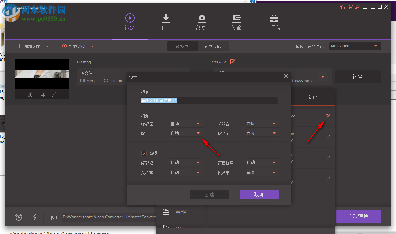The width and height of the screenshot is (396, 234).
Task: Expand the 分辨率 dropdown
Action: [262, 124]
